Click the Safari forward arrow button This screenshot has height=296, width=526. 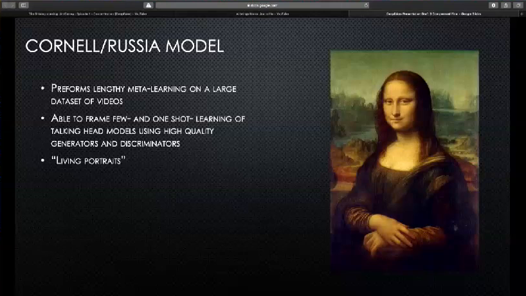12,5
